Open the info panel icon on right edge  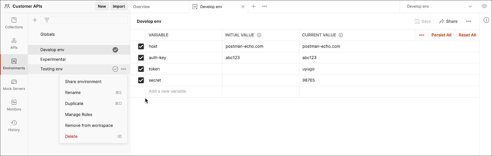pos(486,20)
